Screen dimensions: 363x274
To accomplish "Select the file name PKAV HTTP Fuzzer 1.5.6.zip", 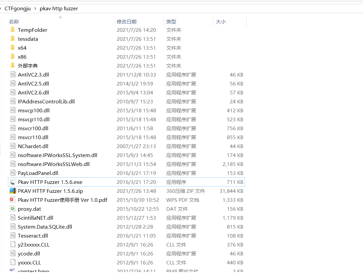I will [x=51, y=191].
